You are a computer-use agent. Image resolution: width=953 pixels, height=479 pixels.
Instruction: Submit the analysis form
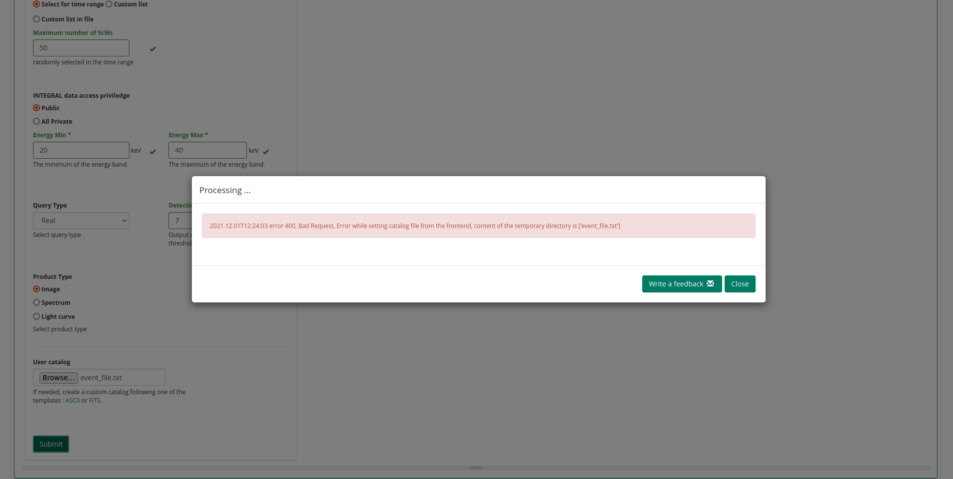click(x=50, y=444)
